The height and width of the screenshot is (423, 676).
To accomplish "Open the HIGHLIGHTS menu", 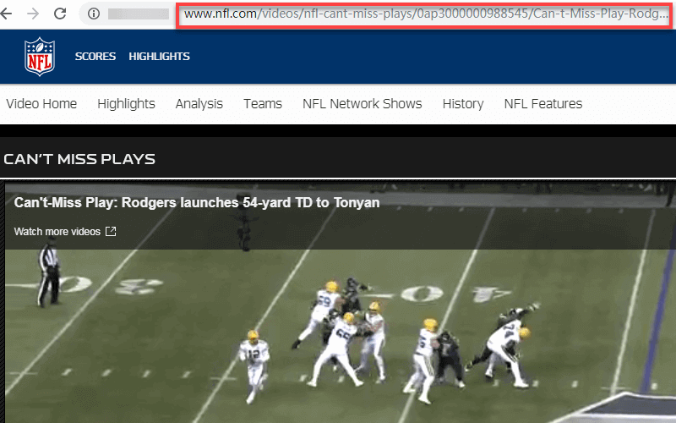I will [x=159, y=57].
